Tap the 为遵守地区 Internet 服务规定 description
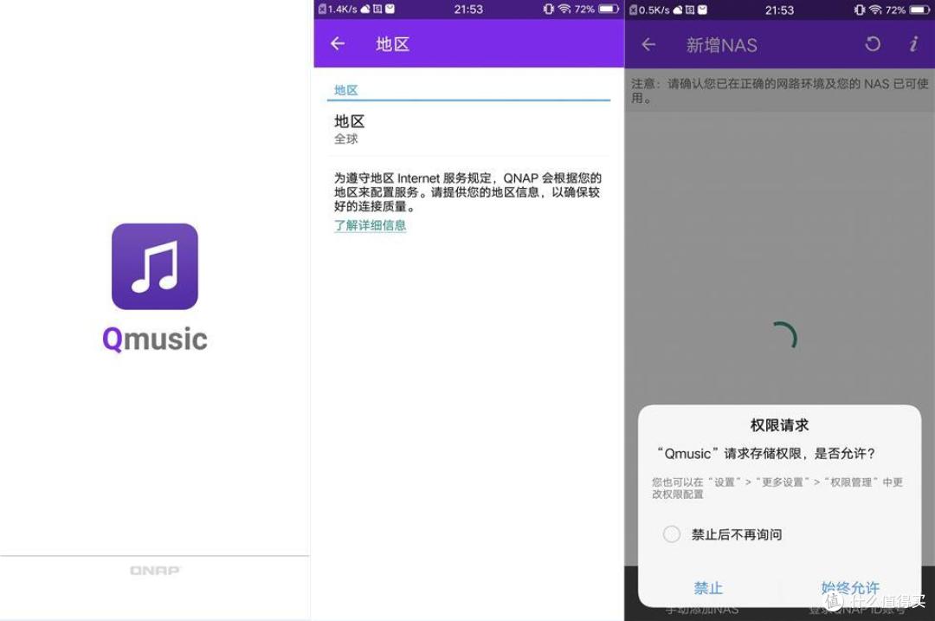The image size is (935, 621). 467,192
